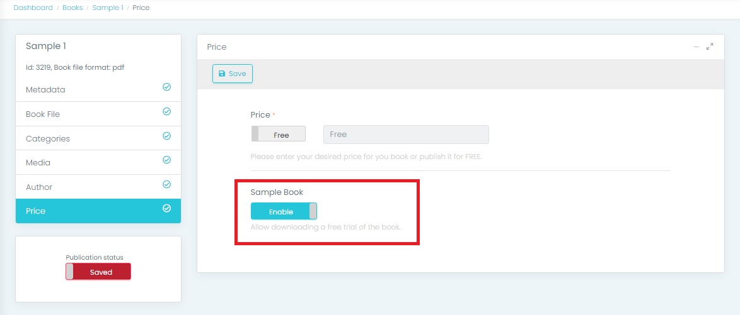Go to the Categories section
The height and width of the screenshot is (315, 740).
pyautogui.click(x=48, y=138)
